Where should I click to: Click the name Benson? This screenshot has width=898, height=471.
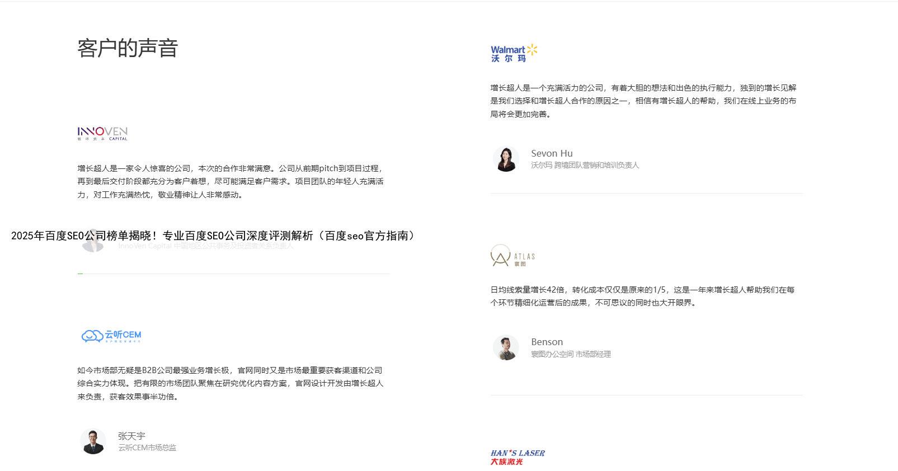click(547, 342)
